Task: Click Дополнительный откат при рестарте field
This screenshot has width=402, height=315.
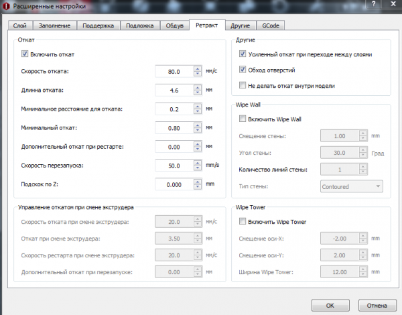Action: [174, 147]
